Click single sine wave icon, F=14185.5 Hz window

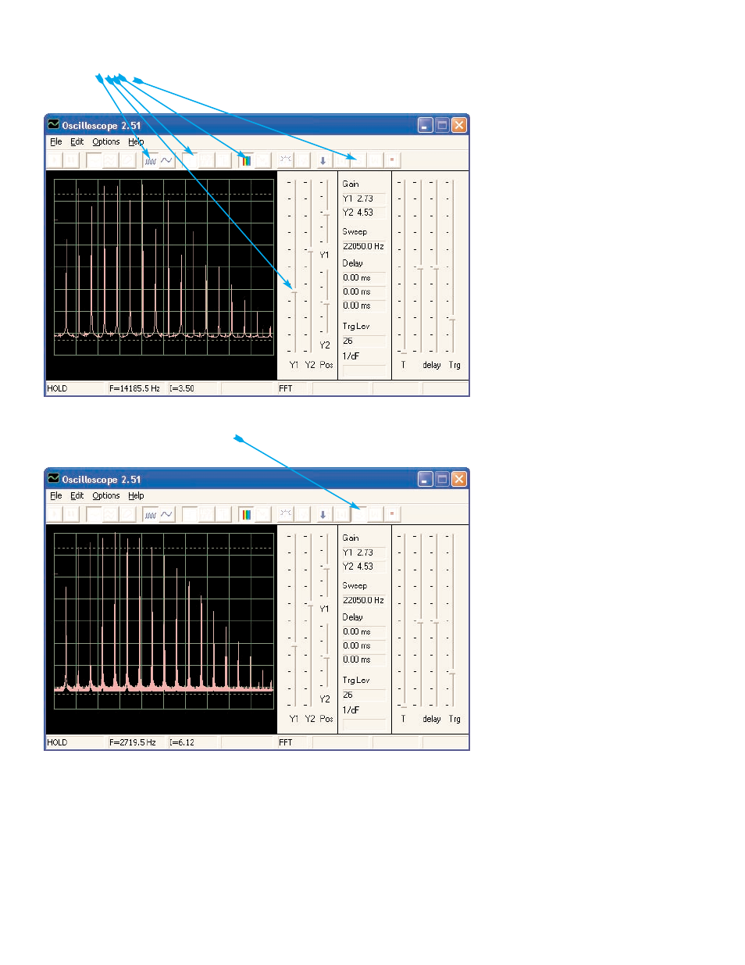(166, 160)
